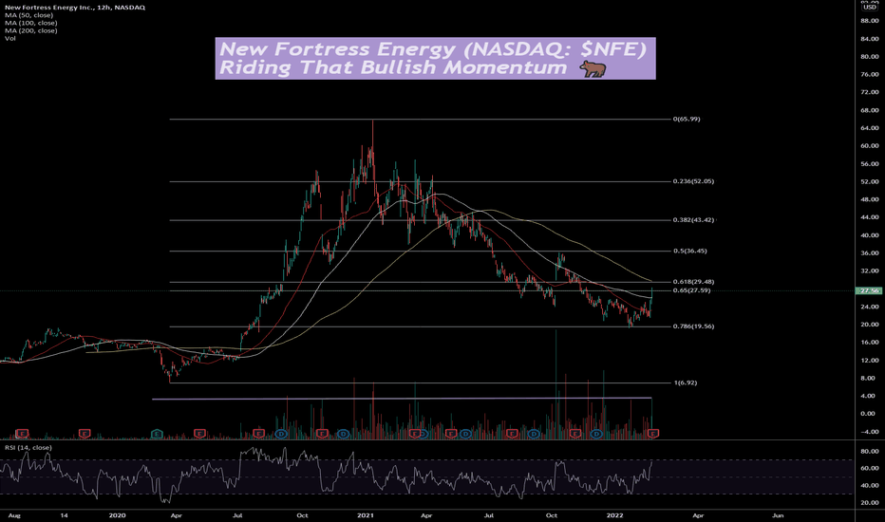Open the USD currency selector
This screenshot has height=522, width=885.
coord(870,7)
